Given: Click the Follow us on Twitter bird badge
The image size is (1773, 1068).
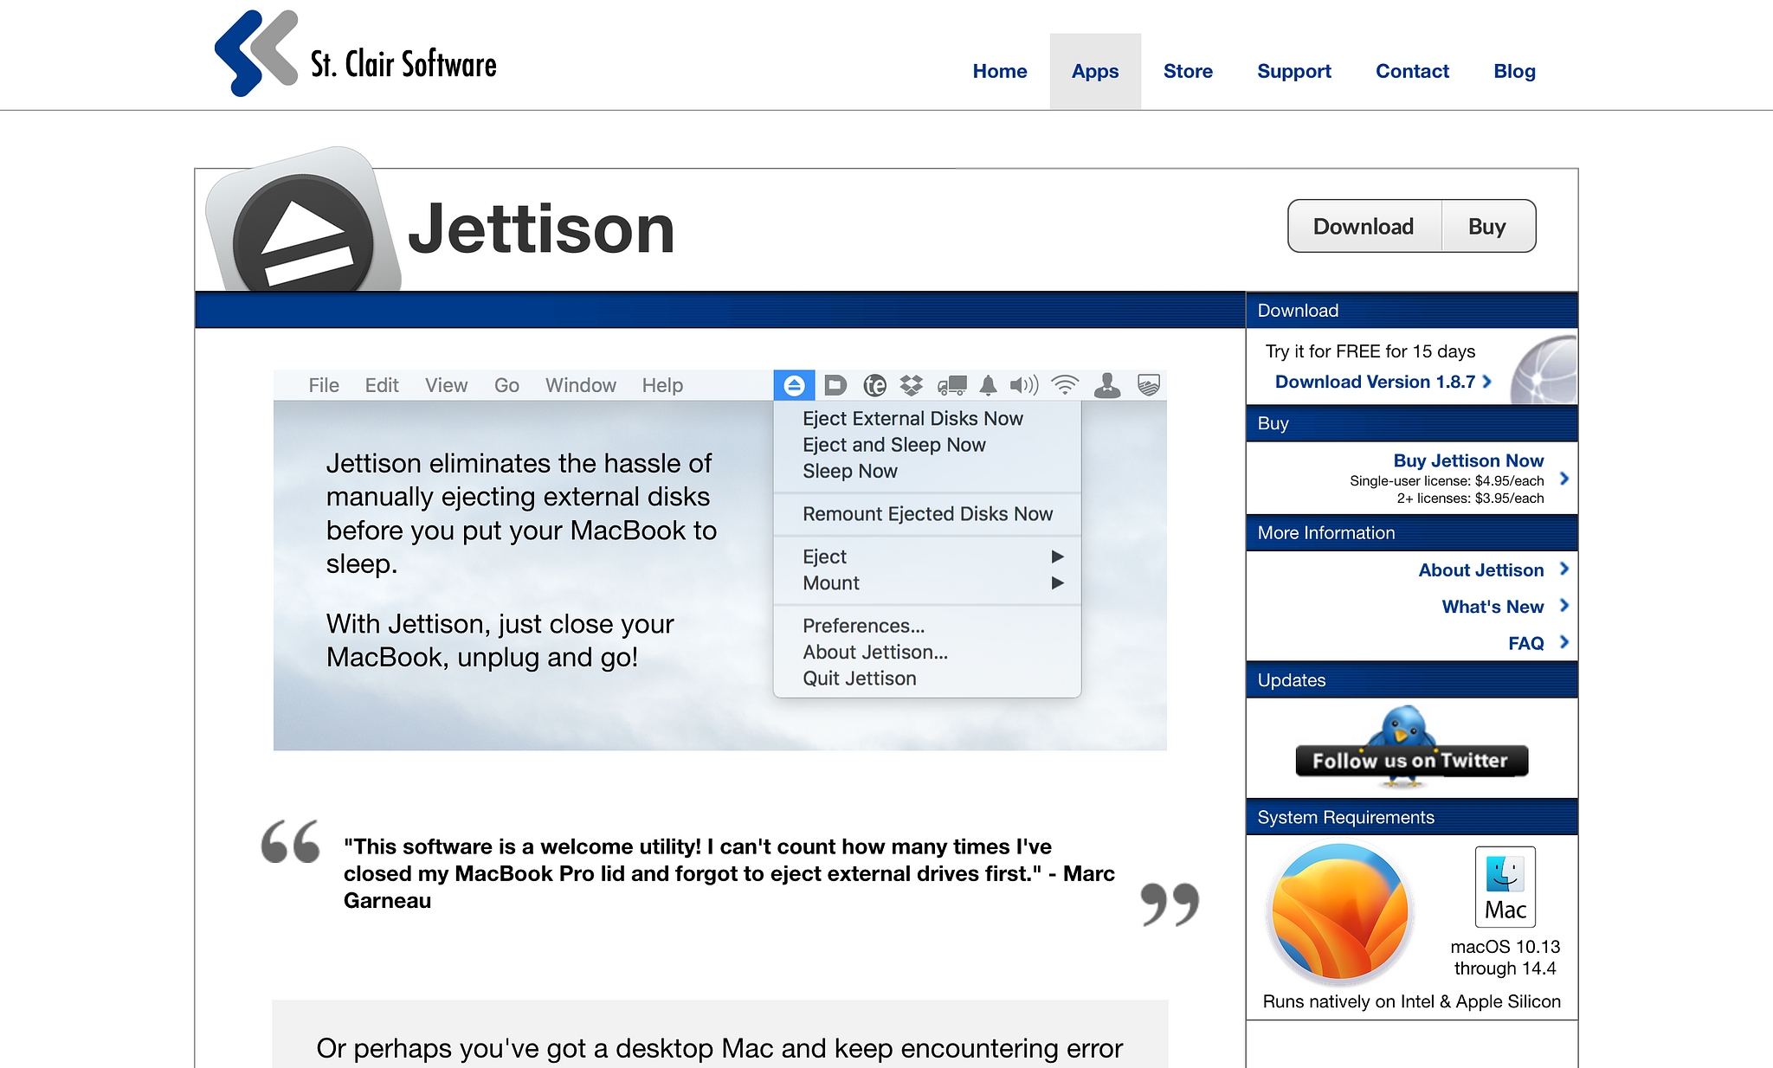Looking at the screenshot, I should click(x=1411, y=749).
